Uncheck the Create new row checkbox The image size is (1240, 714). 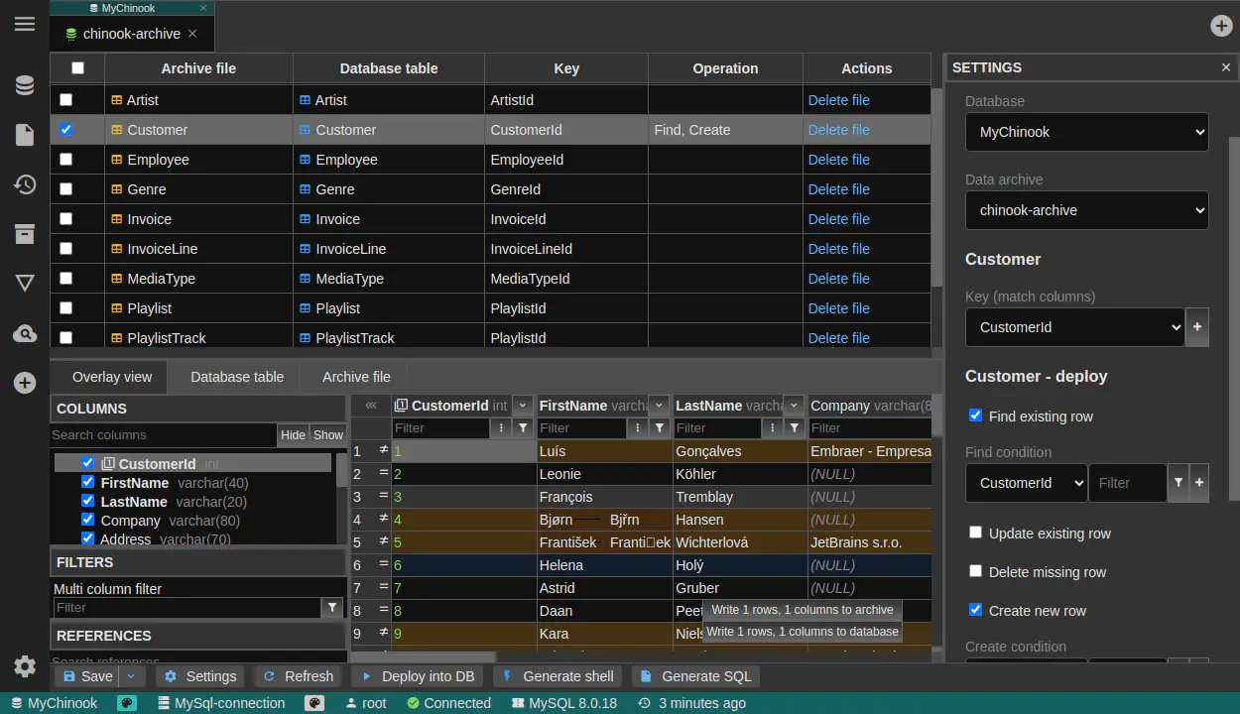pyautogui.click(x=975, y=610)
